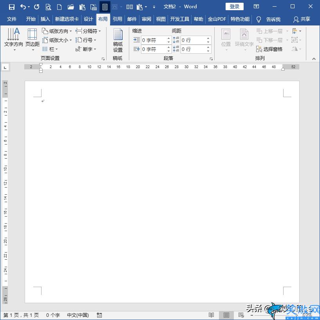Click the Align objects icon in Arrange group
Image resolution: width=320 pixels, height=320 pixels.
tap(295, 31)
